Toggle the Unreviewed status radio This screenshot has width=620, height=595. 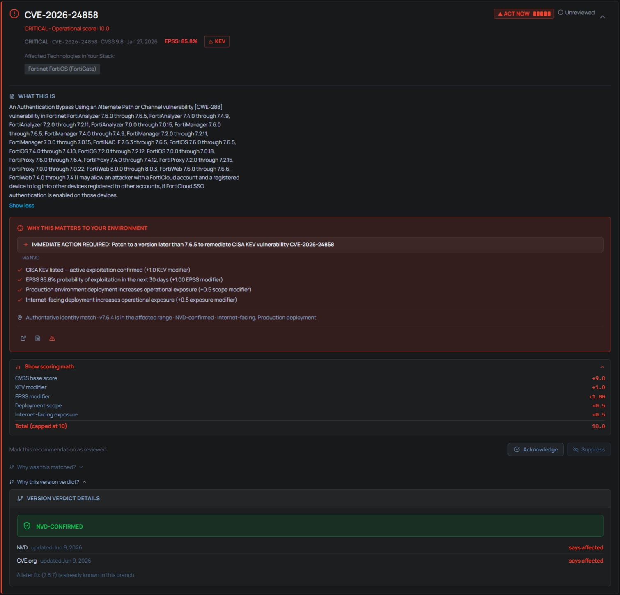[560, 13]
